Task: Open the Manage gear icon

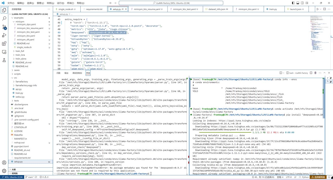Action: coord(4,171)
